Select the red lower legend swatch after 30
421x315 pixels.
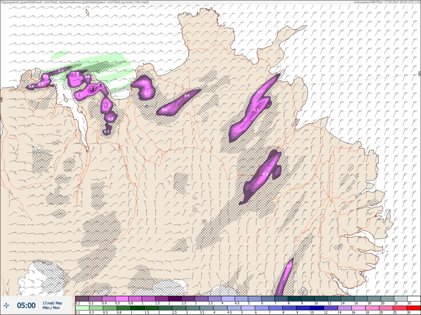[x=414, y=308]
